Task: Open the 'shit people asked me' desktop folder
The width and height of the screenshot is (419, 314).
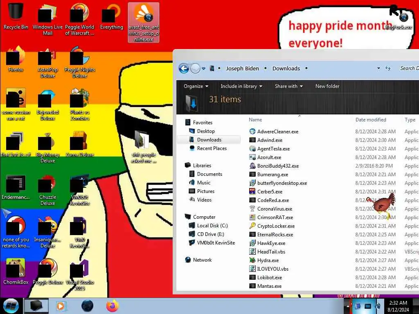Action: point(144,147)
